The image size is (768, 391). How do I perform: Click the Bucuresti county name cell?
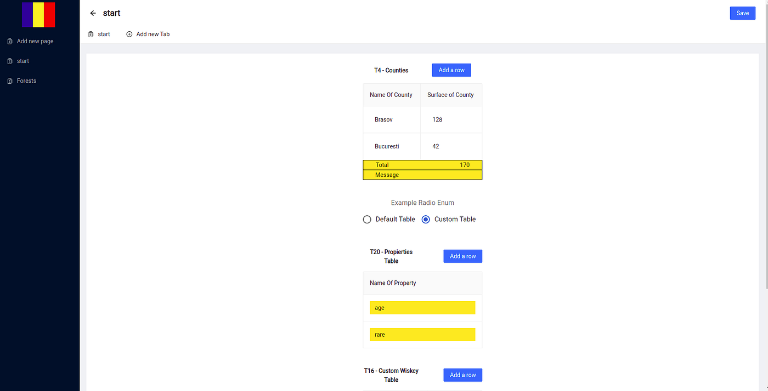(392, 146)
